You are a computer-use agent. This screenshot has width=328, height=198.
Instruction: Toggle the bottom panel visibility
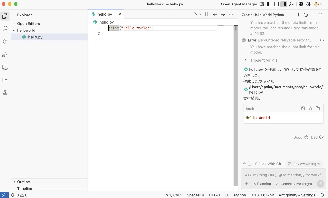[x=276, y=4]
